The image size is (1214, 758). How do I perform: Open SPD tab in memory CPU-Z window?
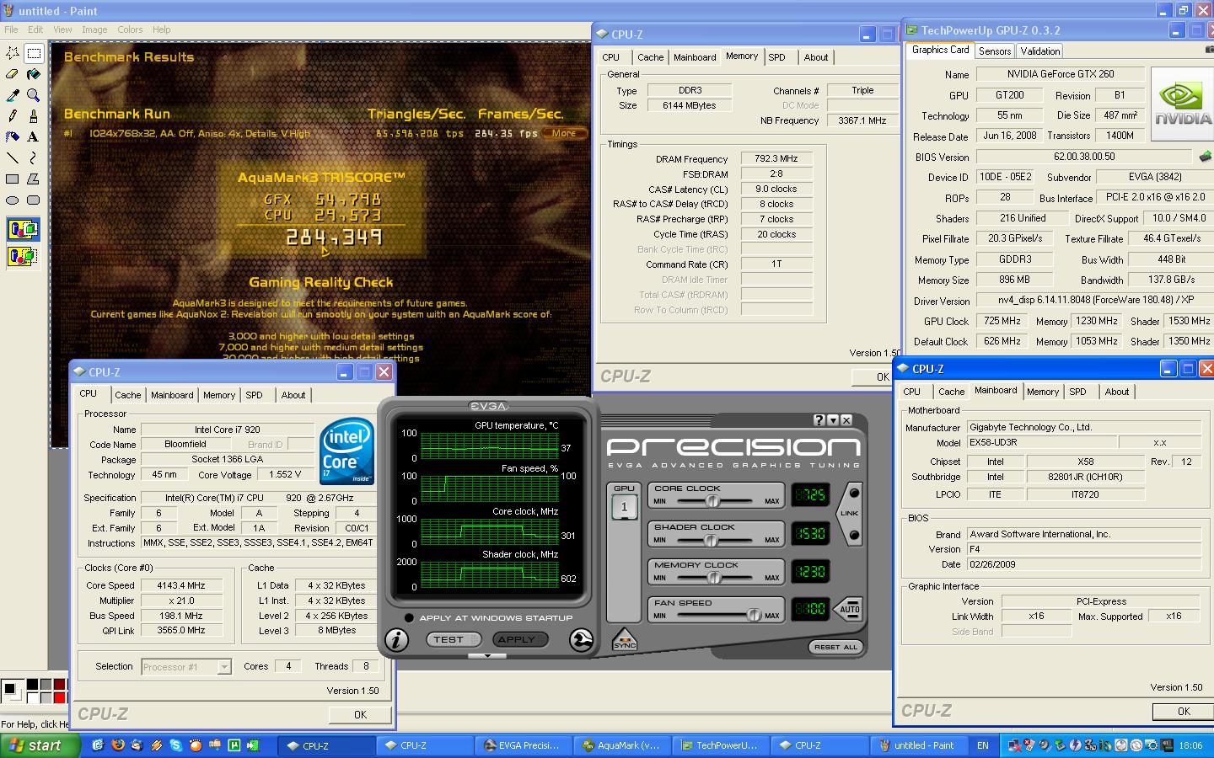tap(777, 57)
